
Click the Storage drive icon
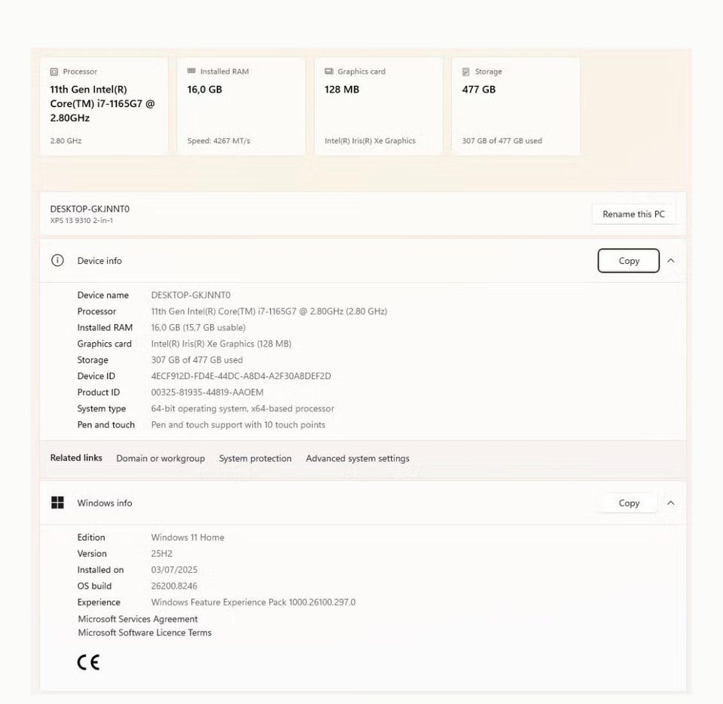point(465,72)
